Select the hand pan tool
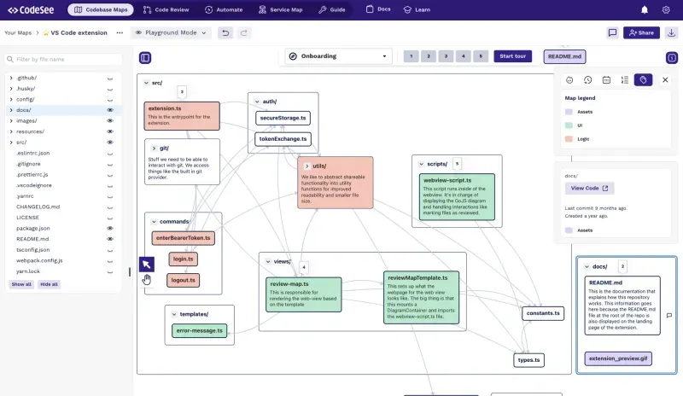 click(146, 280)
